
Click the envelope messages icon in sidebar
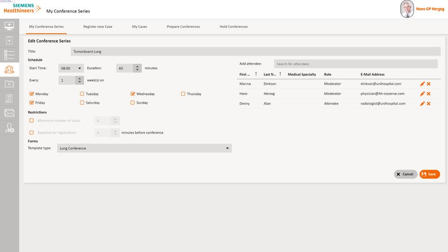pyautogui.click(x=9, y=112)
